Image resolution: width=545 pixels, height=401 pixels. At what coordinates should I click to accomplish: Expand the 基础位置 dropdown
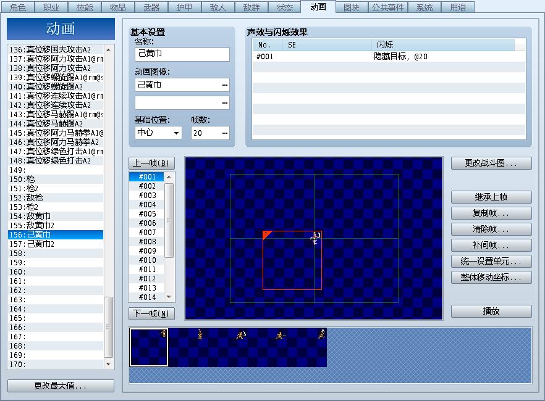177,133
